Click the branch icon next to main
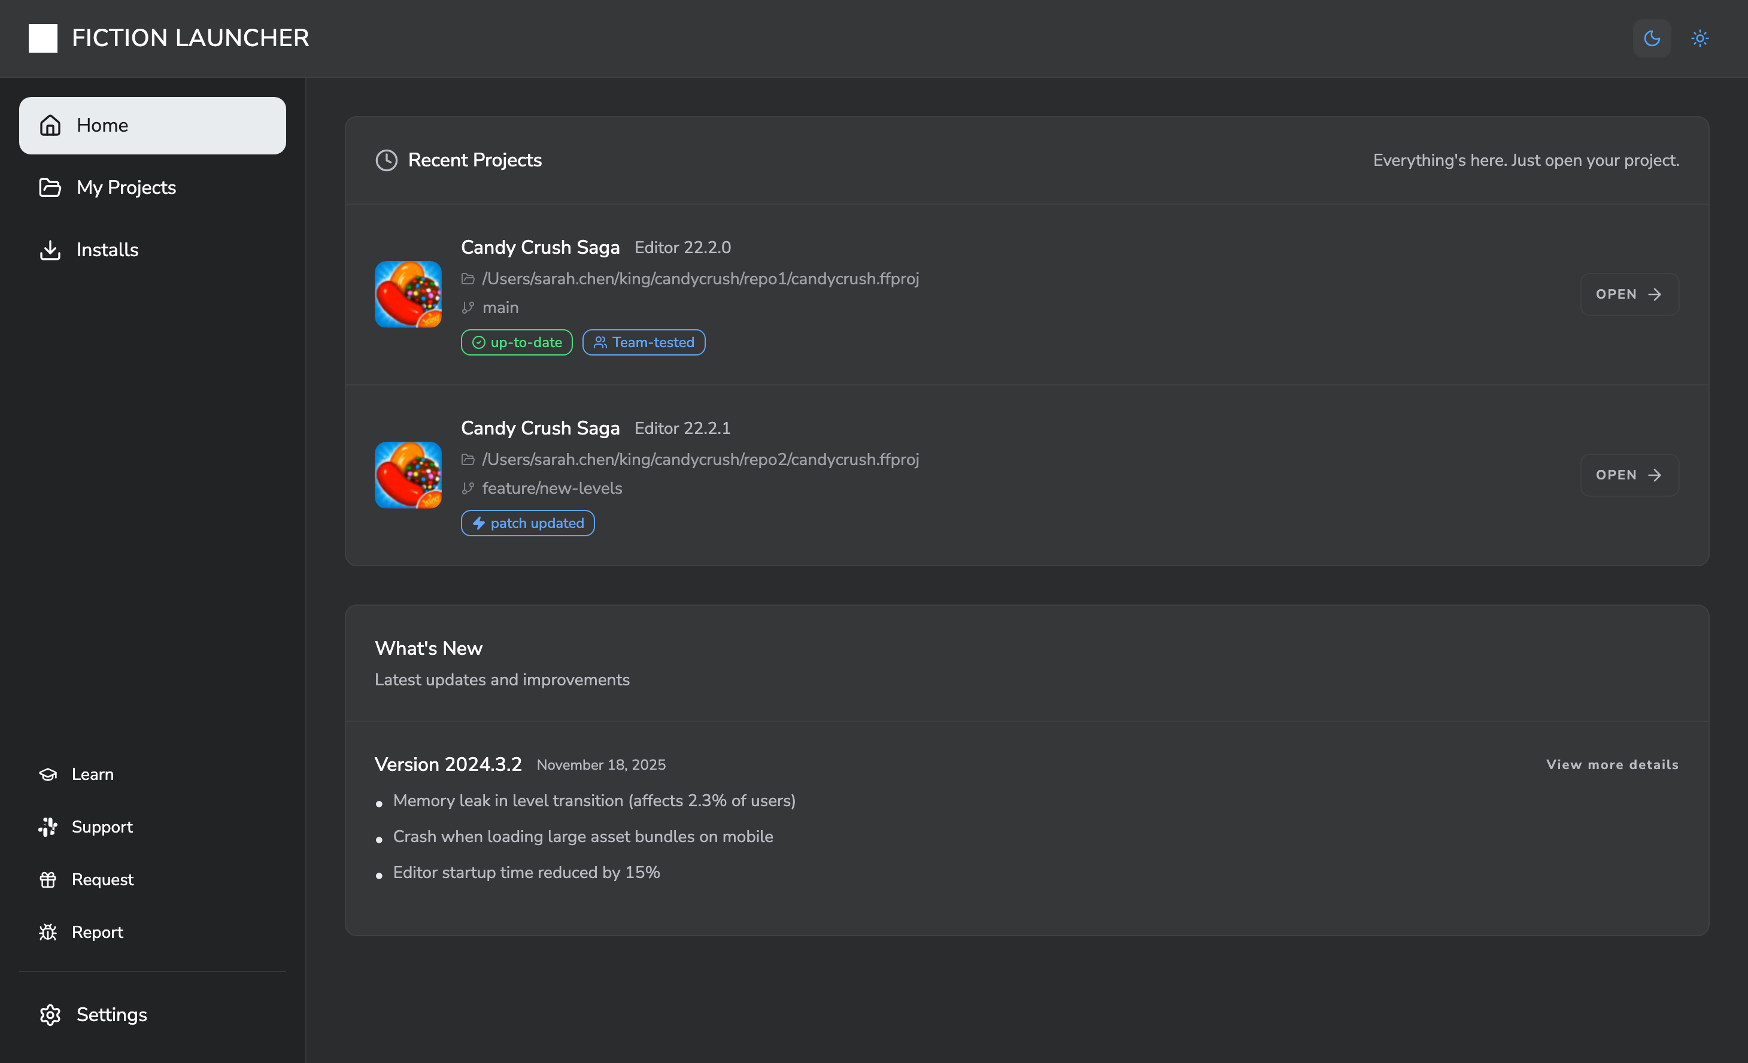Viewport: 1748px width, 1063px height. [468, 308]
